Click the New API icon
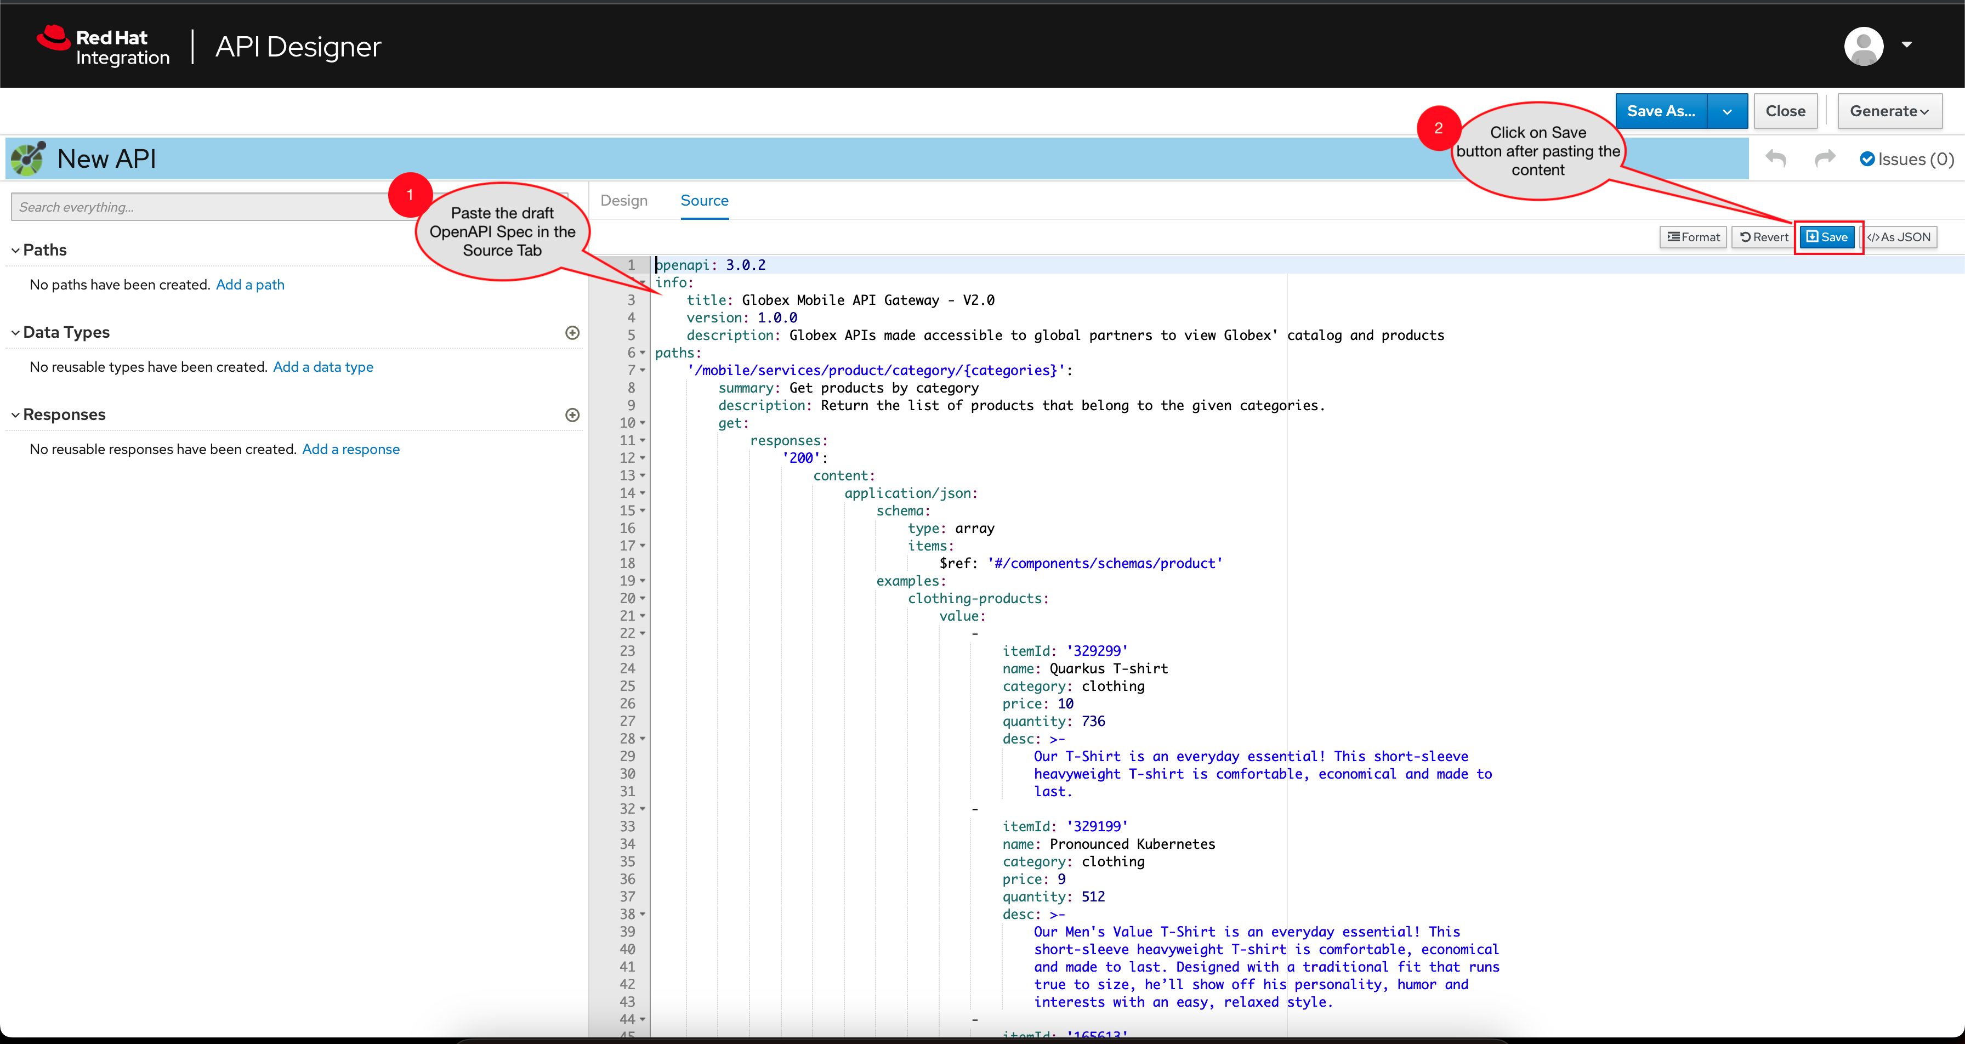 [x=28, y=158]
